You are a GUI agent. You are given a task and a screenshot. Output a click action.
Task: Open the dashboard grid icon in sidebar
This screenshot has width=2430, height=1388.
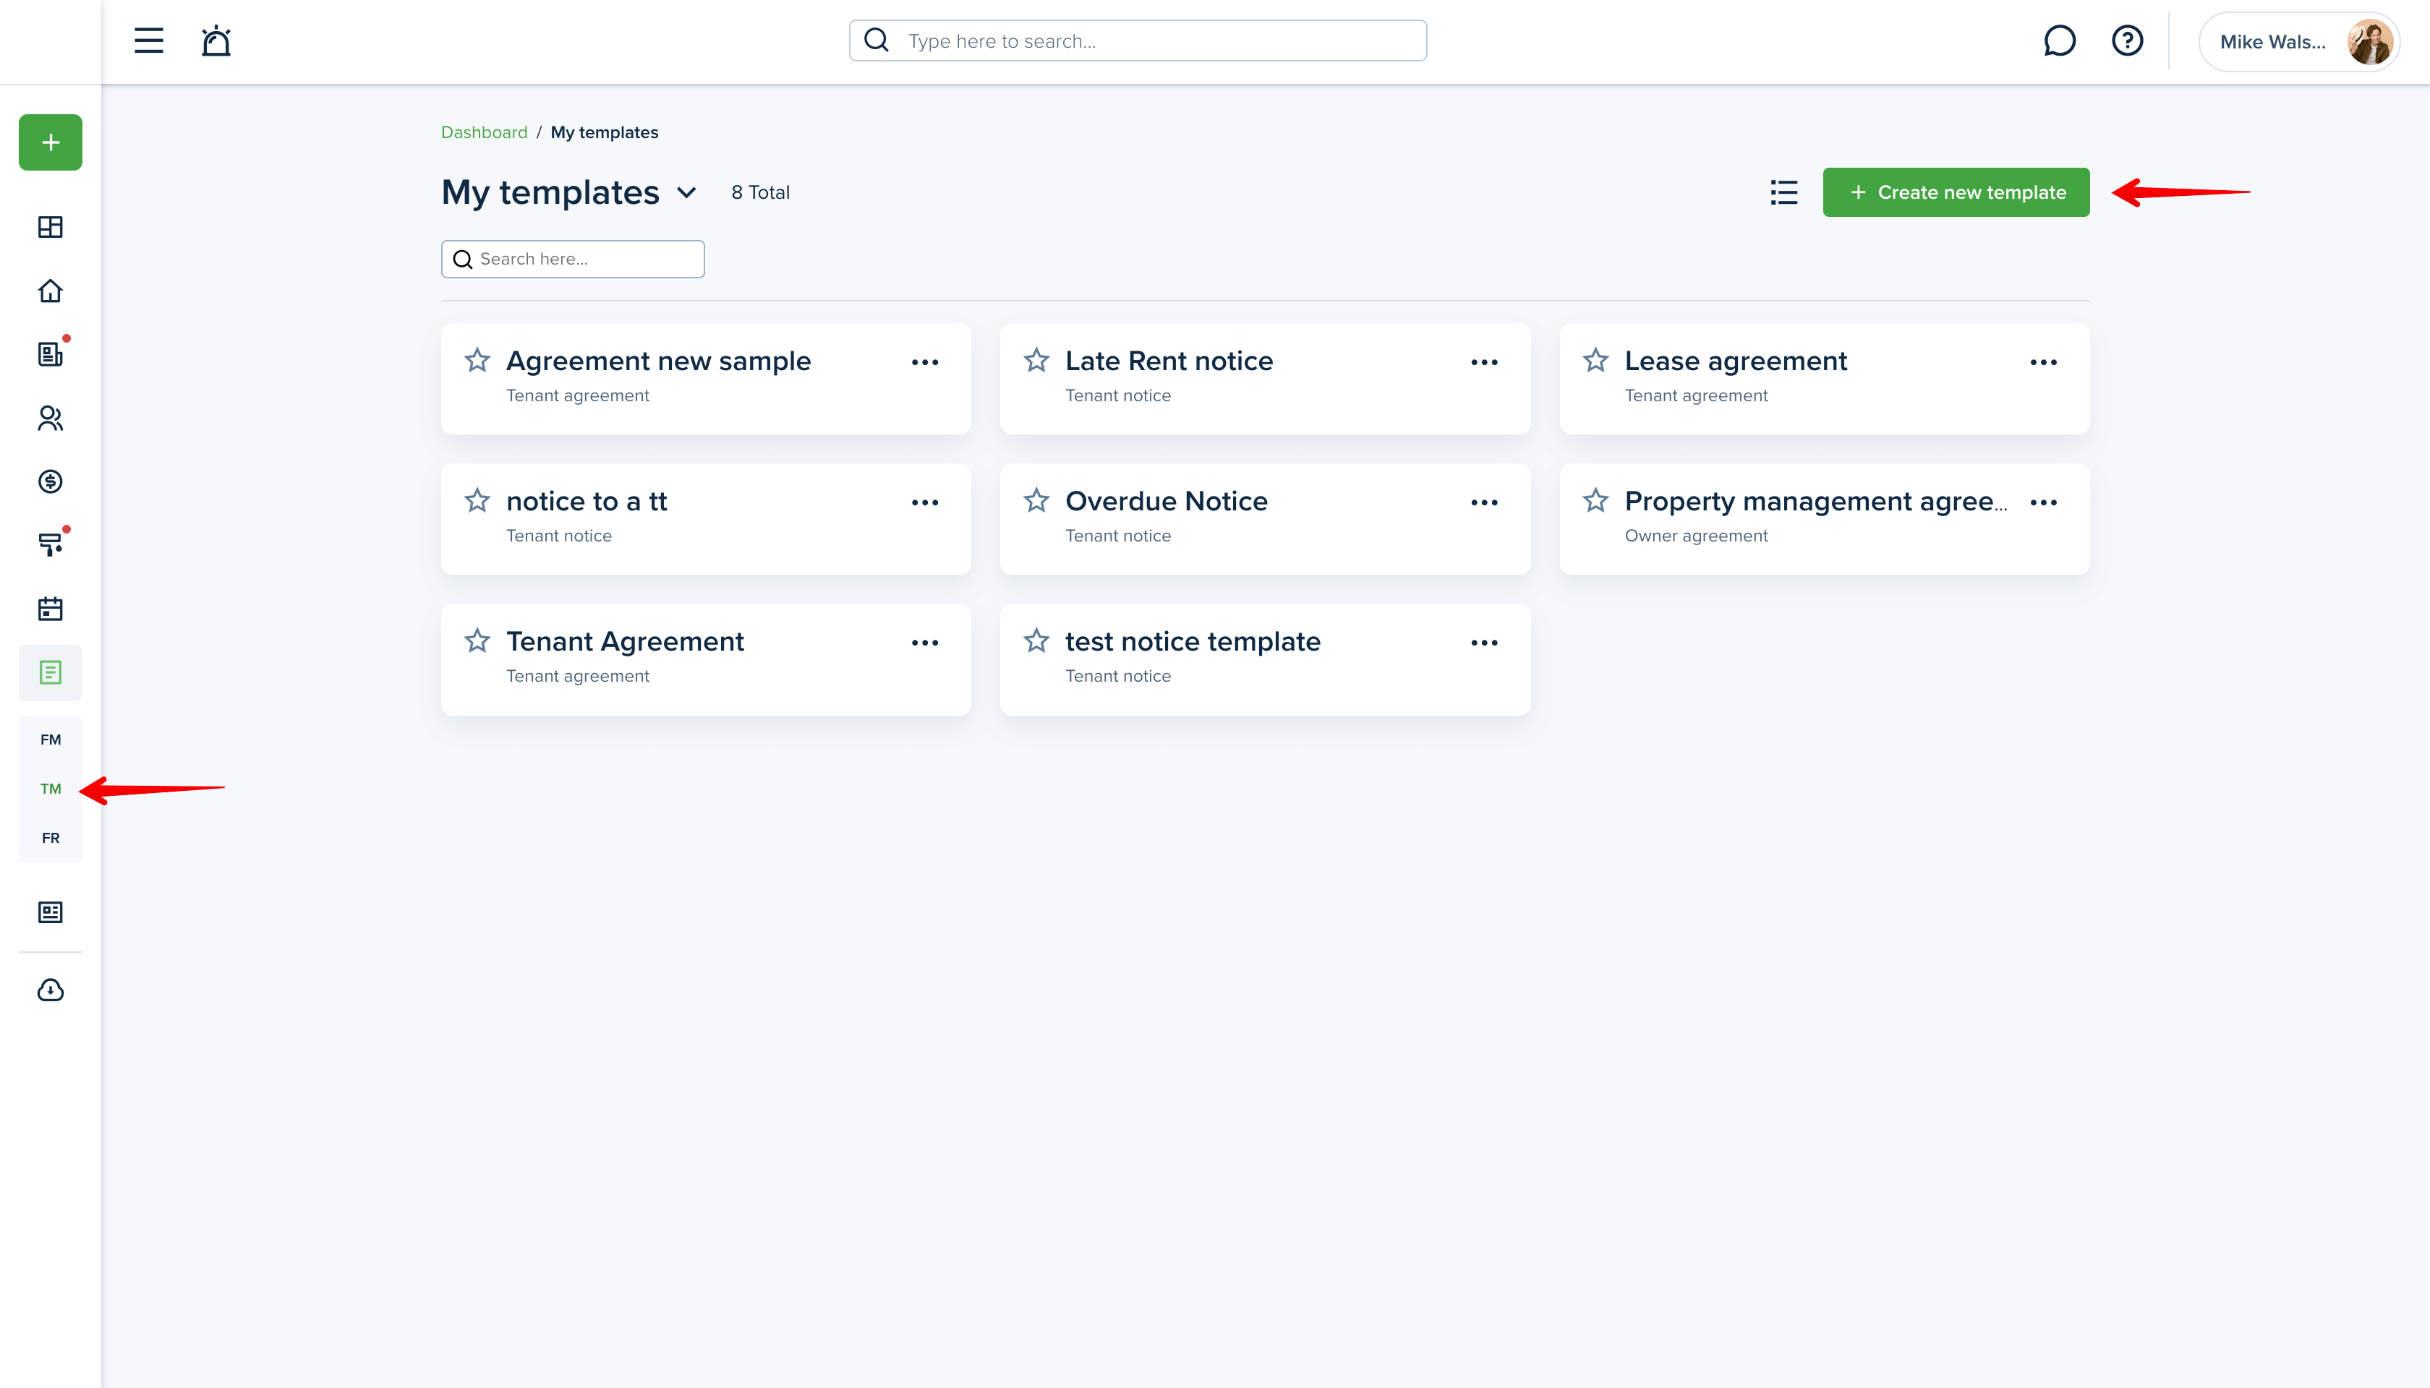[51, 227]
